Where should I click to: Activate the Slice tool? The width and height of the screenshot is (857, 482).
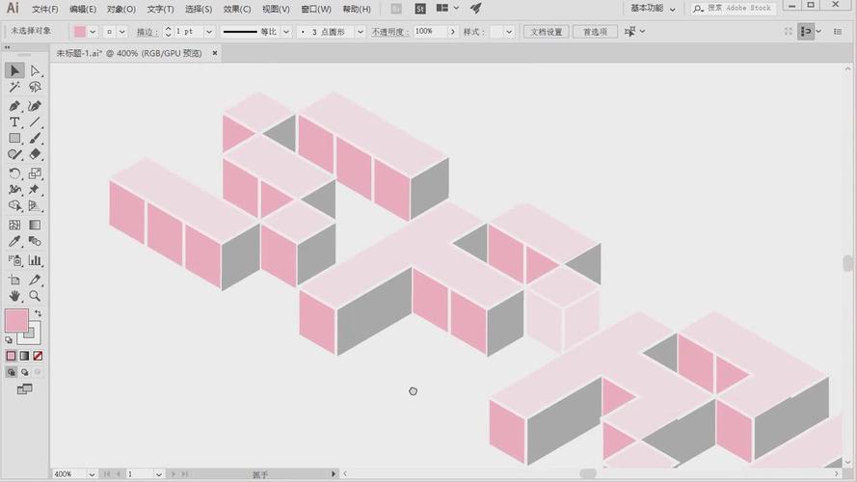tap(35, 280)
